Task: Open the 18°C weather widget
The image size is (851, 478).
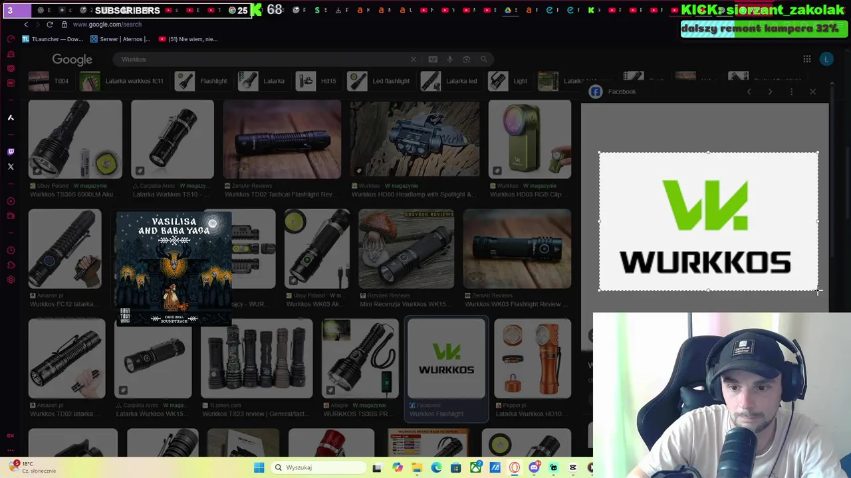Action: (x=32, y=467)
